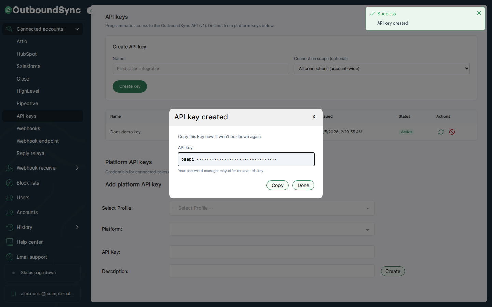
Task: Click the Connected accounts icon
Action: coord(10,29)
